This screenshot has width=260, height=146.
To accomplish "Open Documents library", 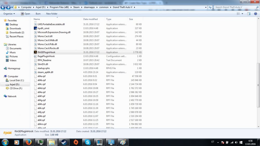I will tap(15, 48).
